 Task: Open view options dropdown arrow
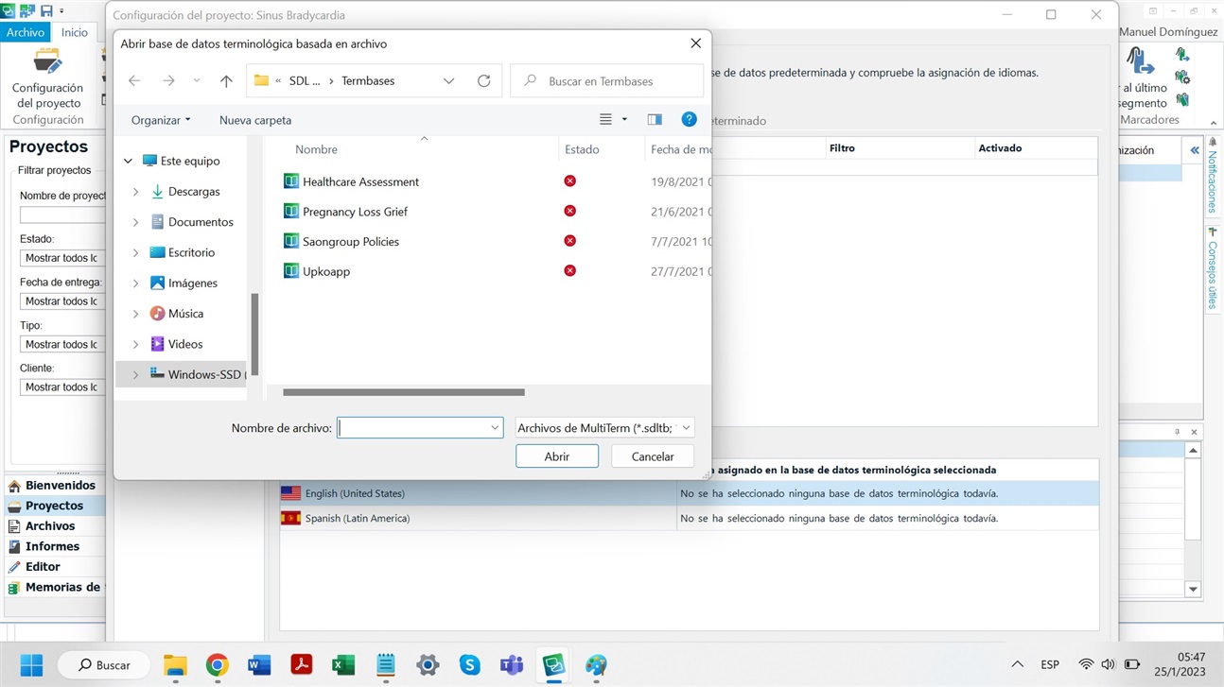point(624,120)
